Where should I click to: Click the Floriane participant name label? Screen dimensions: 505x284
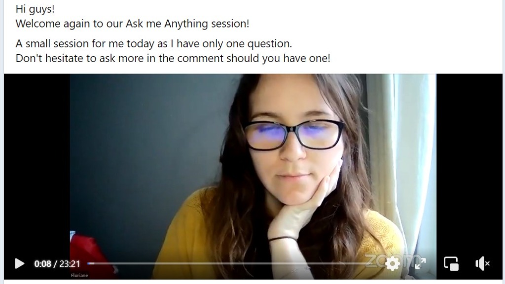[79, 275]
